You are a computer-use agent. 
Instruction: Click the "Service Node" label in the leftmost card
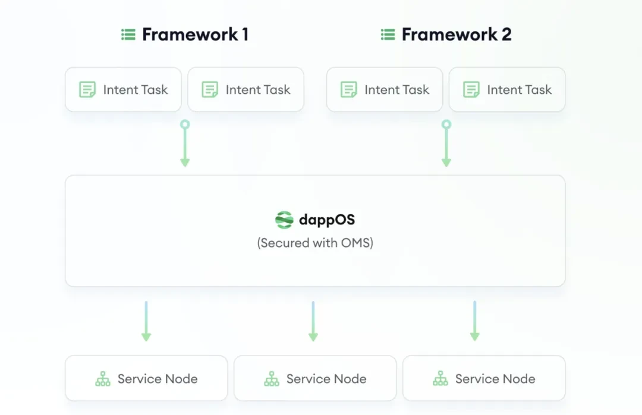coord(158,379)
